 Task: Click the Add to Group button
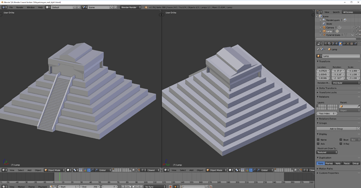[336, 128]
